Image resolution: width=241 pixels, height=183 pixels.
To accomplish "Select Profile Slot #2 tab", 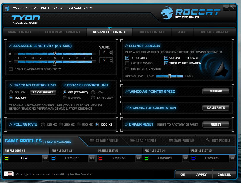I will pyautogui.click(x=73, y=150).
